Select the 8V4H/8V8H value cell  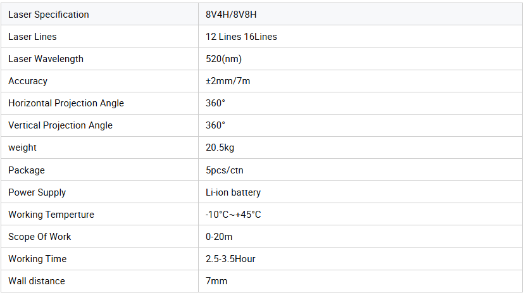[x=360, y=15]
